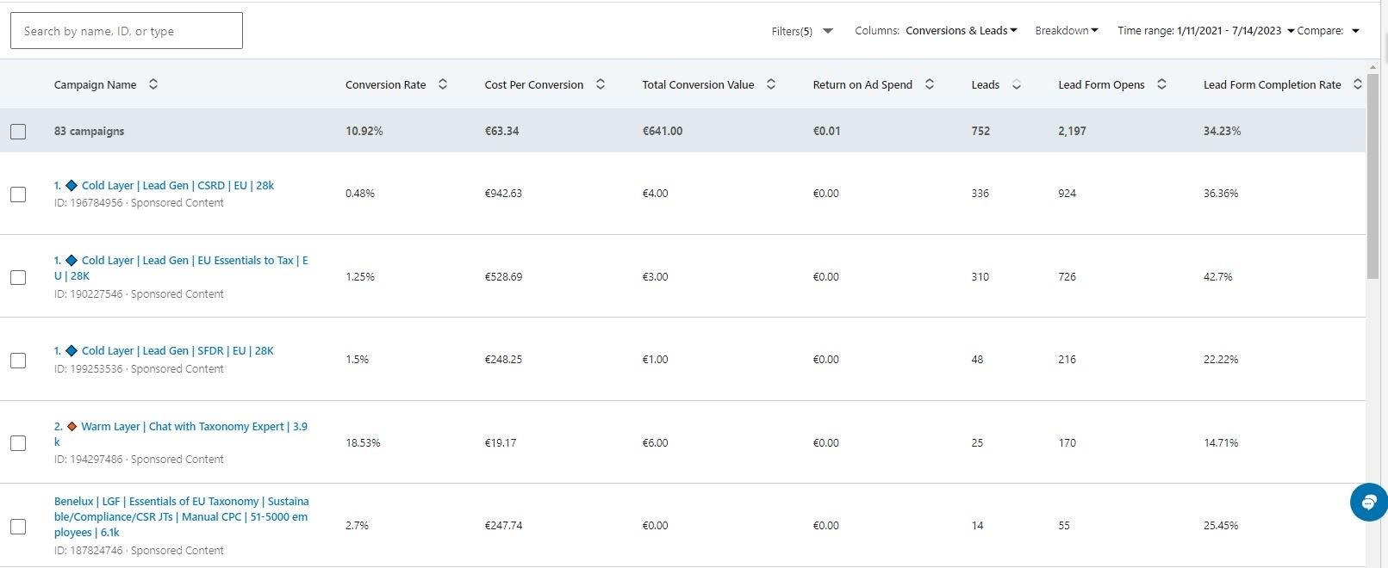The height and width of the screenshot is (568, 1388).
Task: Click ID 196784956 Sponsored Content text
Action: [x=139, y=203]
